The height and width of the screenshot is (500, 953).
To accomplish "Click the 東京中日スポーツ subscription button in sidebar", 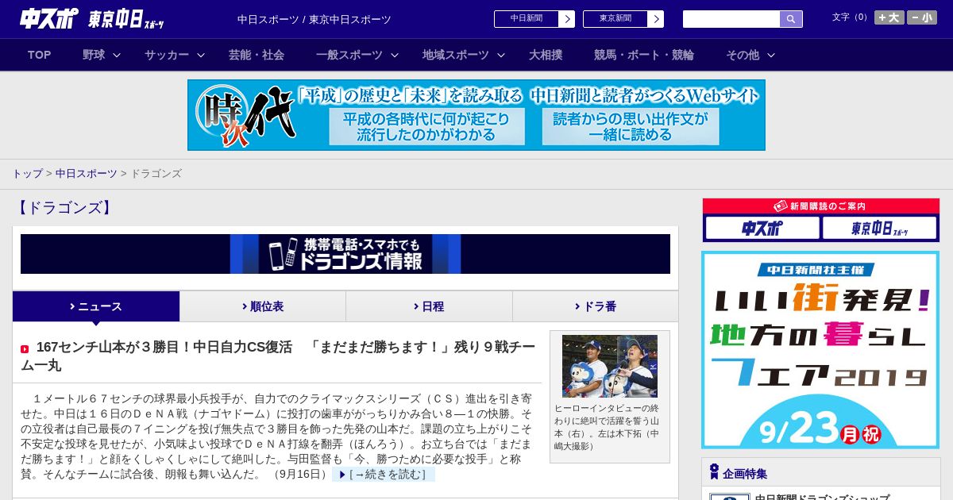I will (879, 228).
